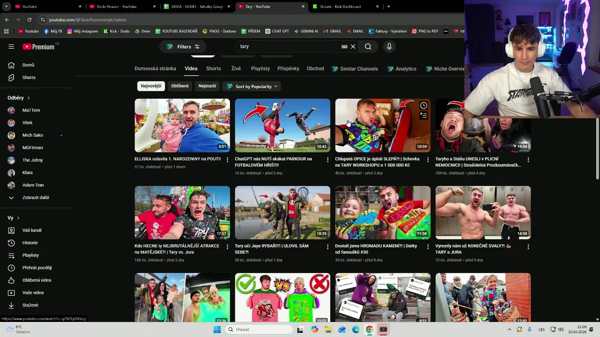The image size is (600, 337).
Task: Expand Zobrazit další subscriptions
Action: point(36,198)
